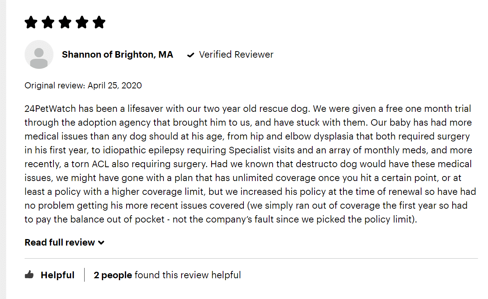Screen dimensions: 488x299
Task: Click the Verified Reviewer label
Action: pyautogui.click(x=236, y=55)
